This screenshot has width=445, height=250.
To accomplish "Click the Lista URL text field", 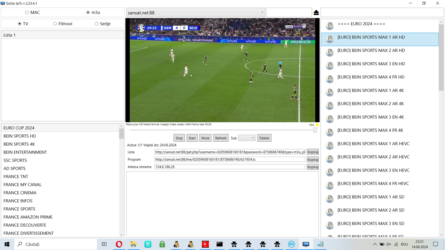I will coord(230,152).
